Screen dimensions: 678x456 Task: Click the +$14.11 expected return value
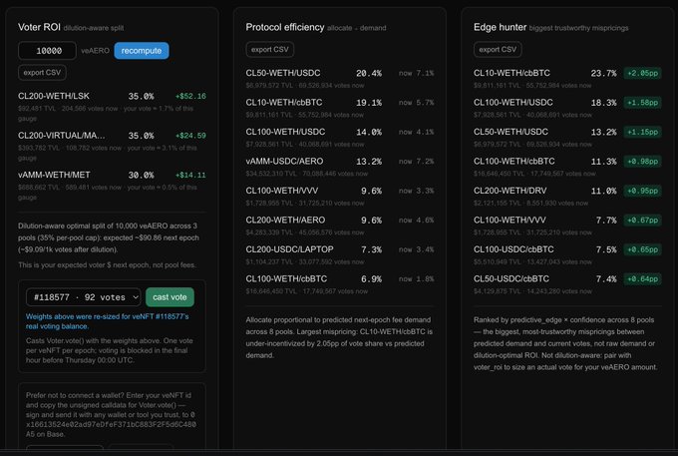190,175
